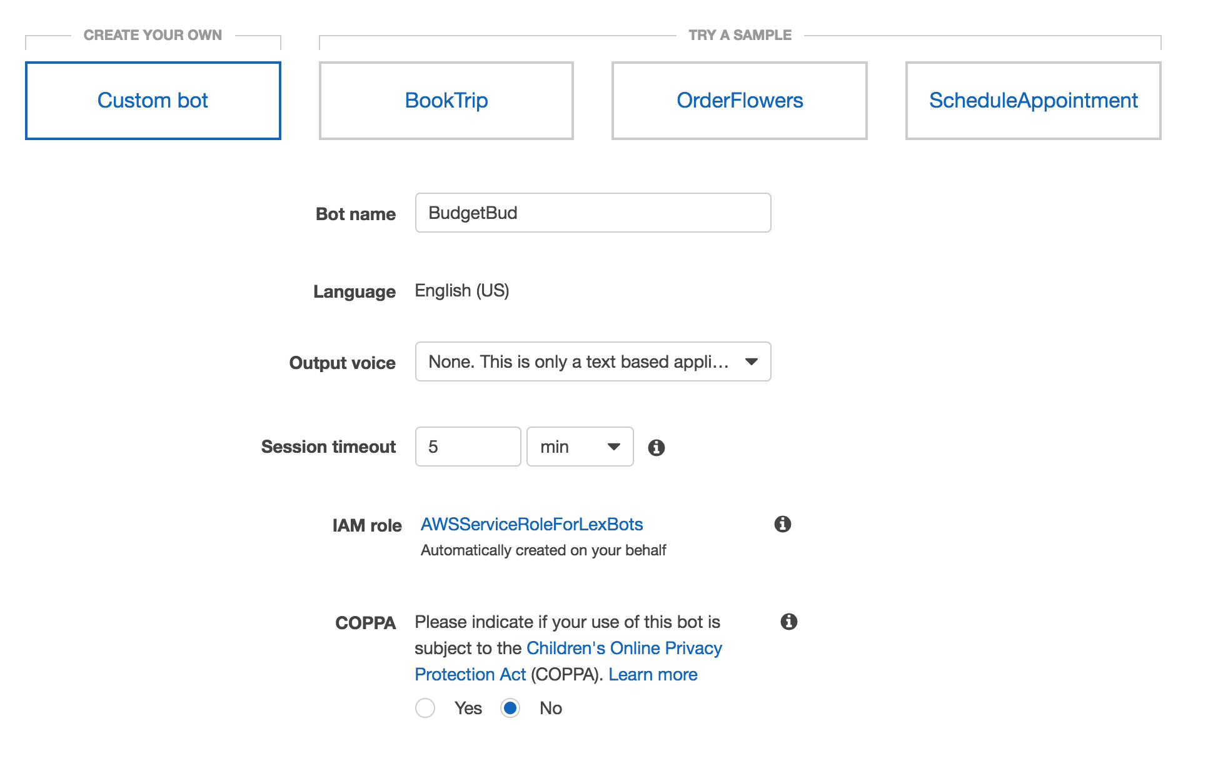Open the session timeout units dropdown
The height and width of the screenshot is (763, 1228).
[x=579, y=447]
